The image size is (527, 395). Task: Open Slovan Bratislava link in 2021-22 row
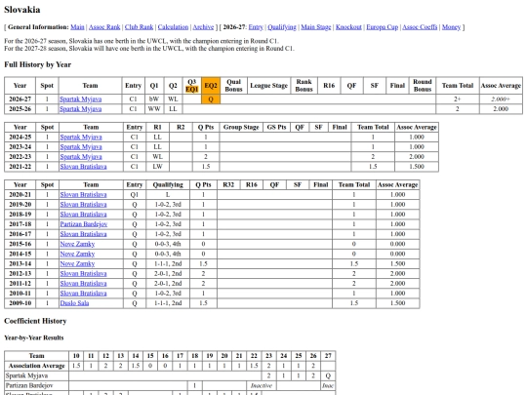83,167
